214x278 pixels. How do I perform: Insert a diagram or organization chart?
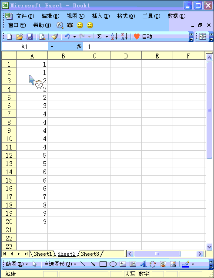click(153, 264)
